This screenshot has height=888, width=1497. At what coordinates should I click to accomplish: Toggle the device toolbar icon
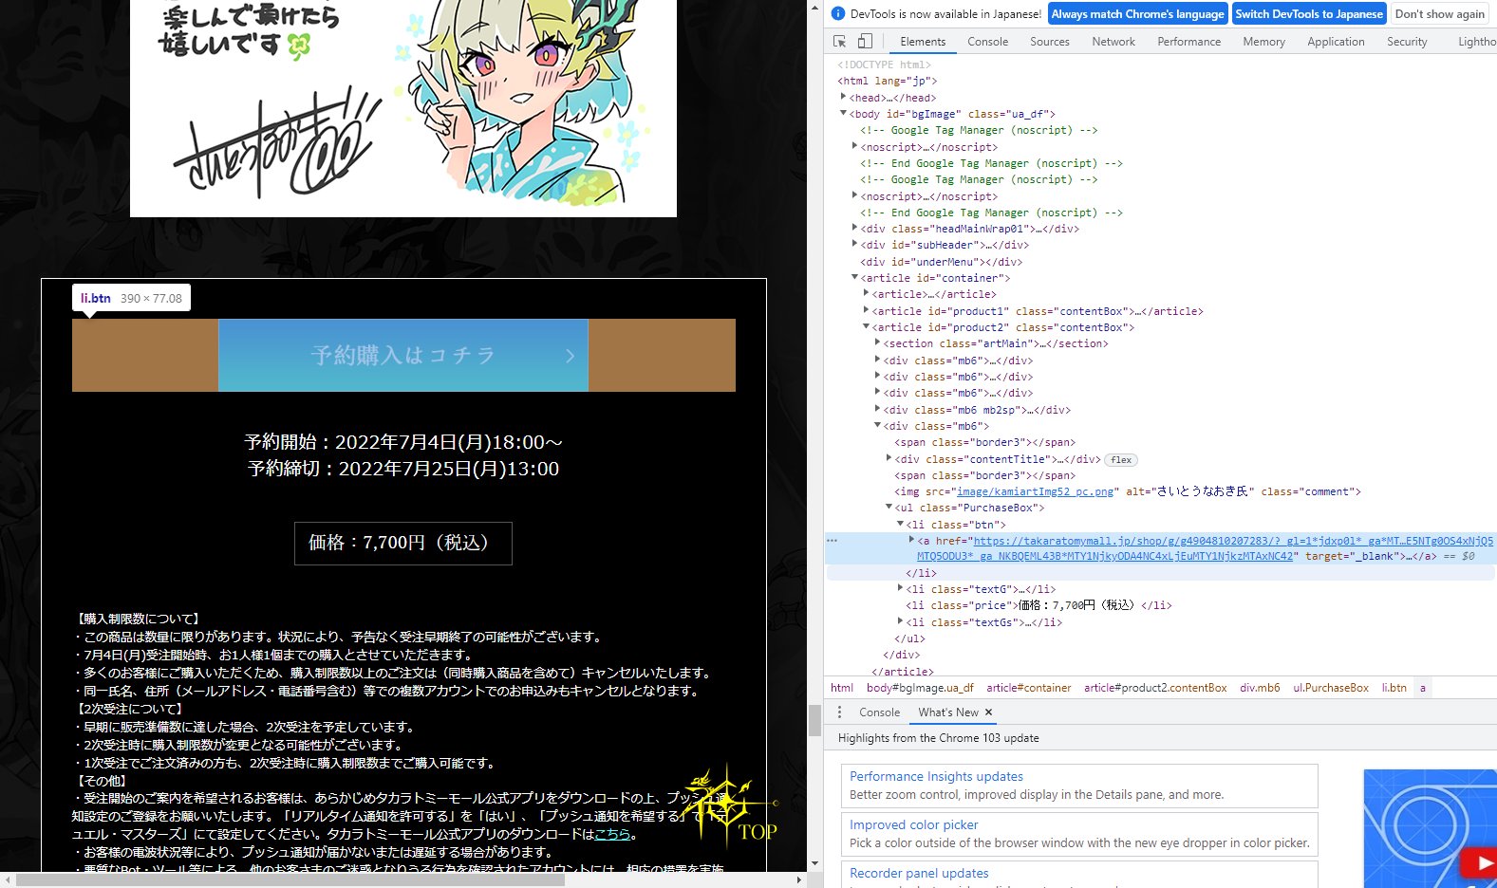[x=865, y=42]
